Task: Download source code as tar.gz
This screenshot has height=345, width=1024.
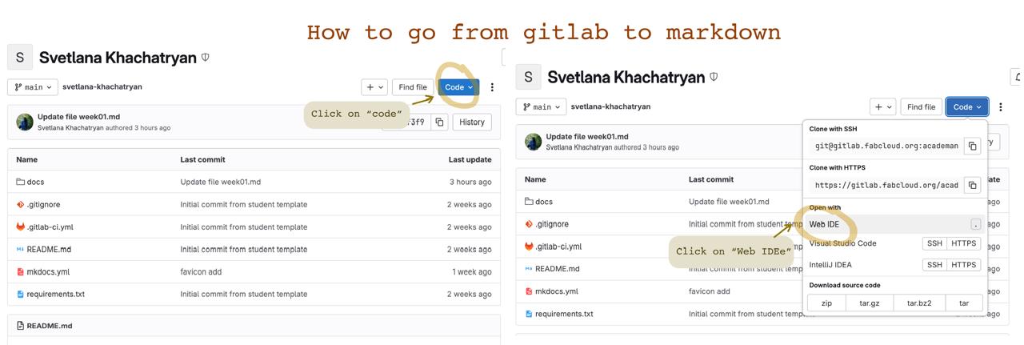Action: (869, 303)
